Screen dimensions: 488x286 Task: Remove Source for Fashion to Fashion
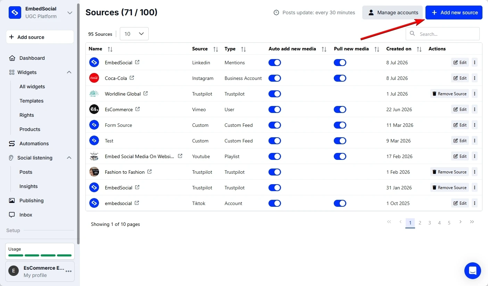click(449, 172)
